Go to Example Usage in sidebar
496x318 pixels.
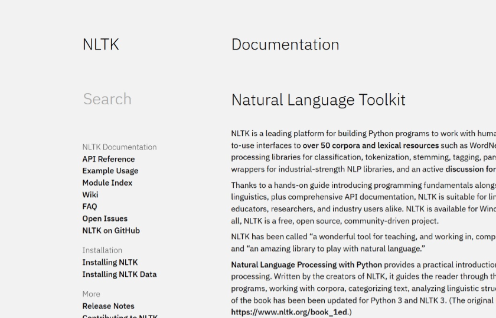pos(110,171)
